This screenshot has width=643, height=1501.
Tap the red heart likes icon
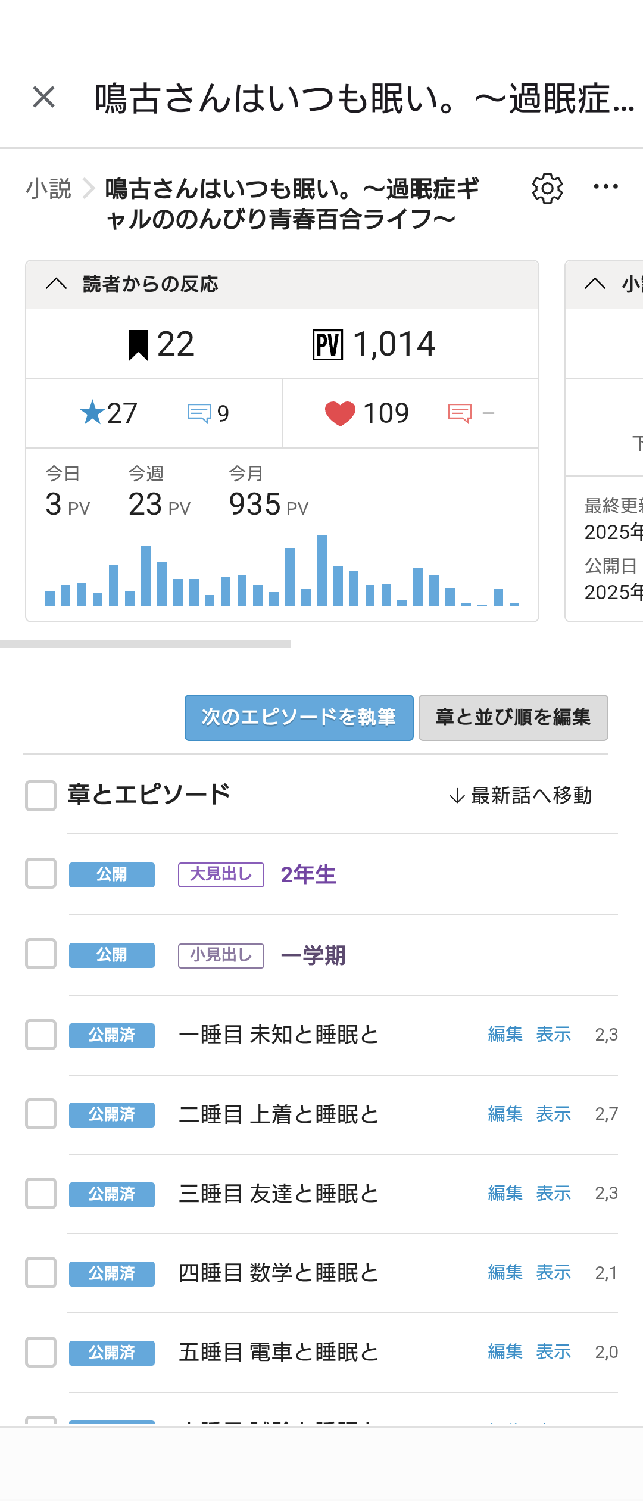point(340,413)
